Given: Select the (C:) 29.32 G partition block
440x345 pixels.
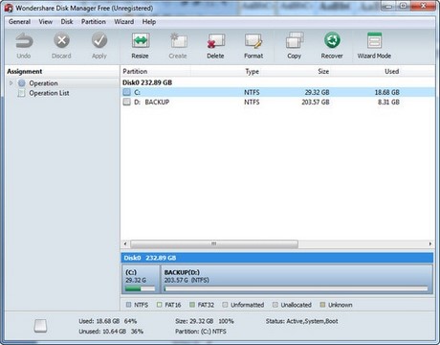Looking at the screenshot, I should [141, 279].
